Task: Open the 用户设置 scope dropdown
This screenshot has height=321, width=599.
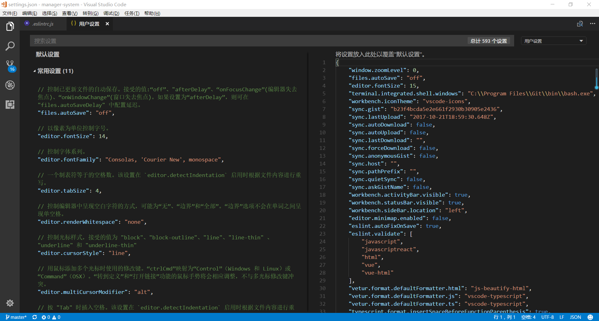Action: (553, 41)
